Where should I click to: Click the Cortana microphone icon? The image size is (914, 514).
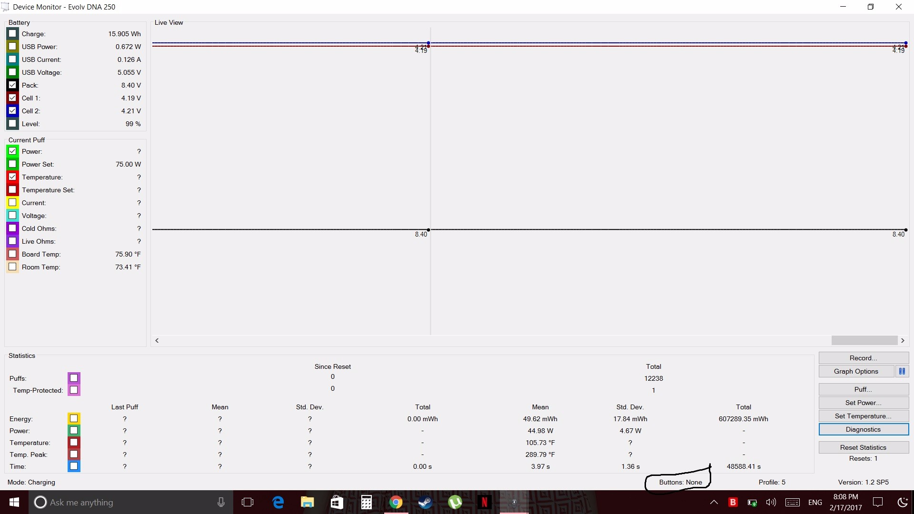pos(221,502)
